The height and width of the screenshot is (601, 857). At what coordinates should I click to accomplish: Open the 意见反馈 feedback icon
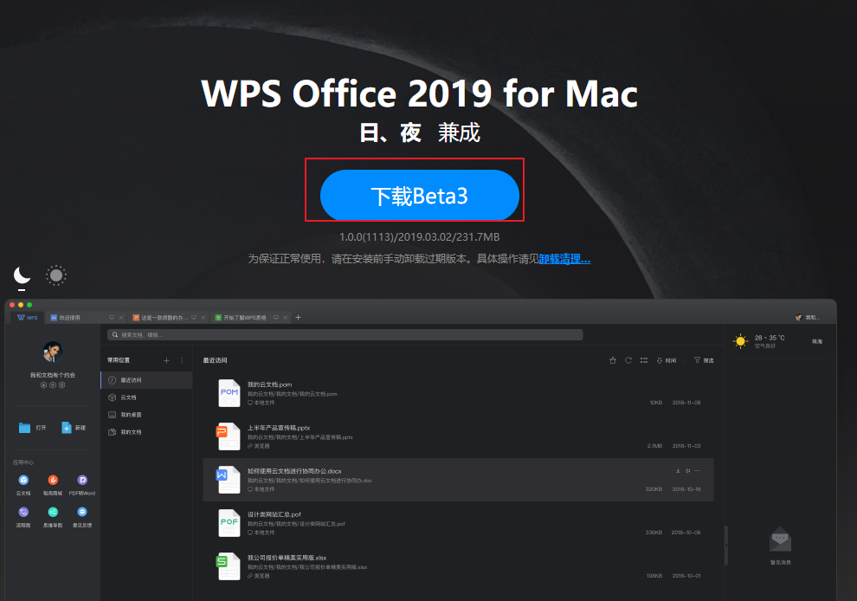[x=82, y=513]
